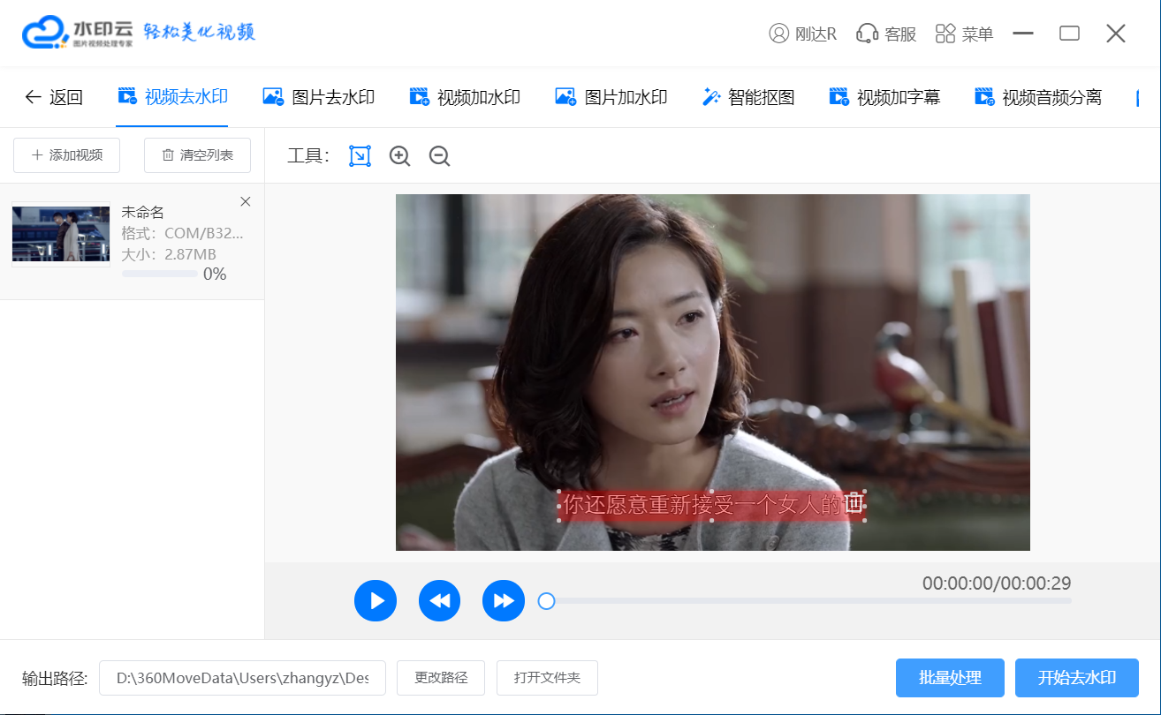Go back with 返回

pos(54,97)
